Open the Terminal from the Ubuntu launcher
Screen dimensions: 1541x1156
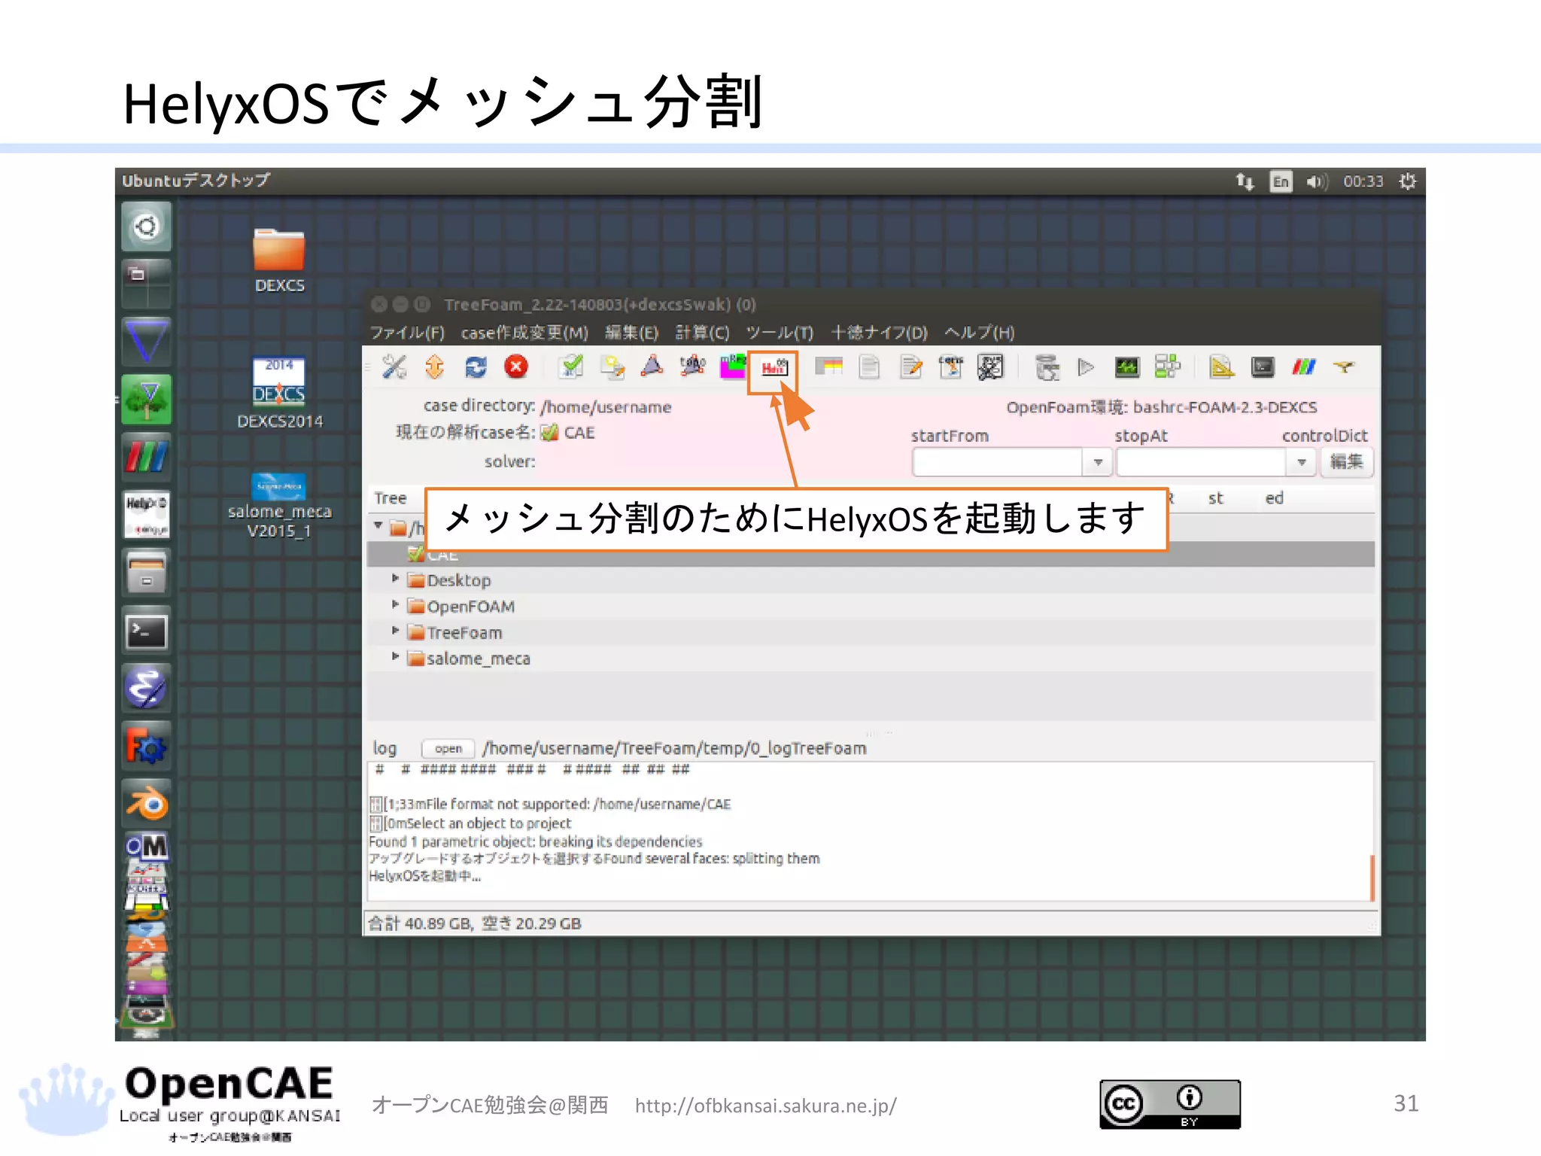(x=146, y=631)
